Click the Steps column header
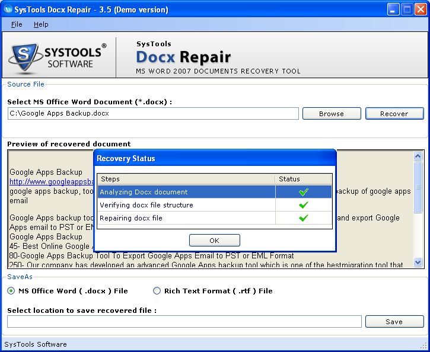 [186, 179]
